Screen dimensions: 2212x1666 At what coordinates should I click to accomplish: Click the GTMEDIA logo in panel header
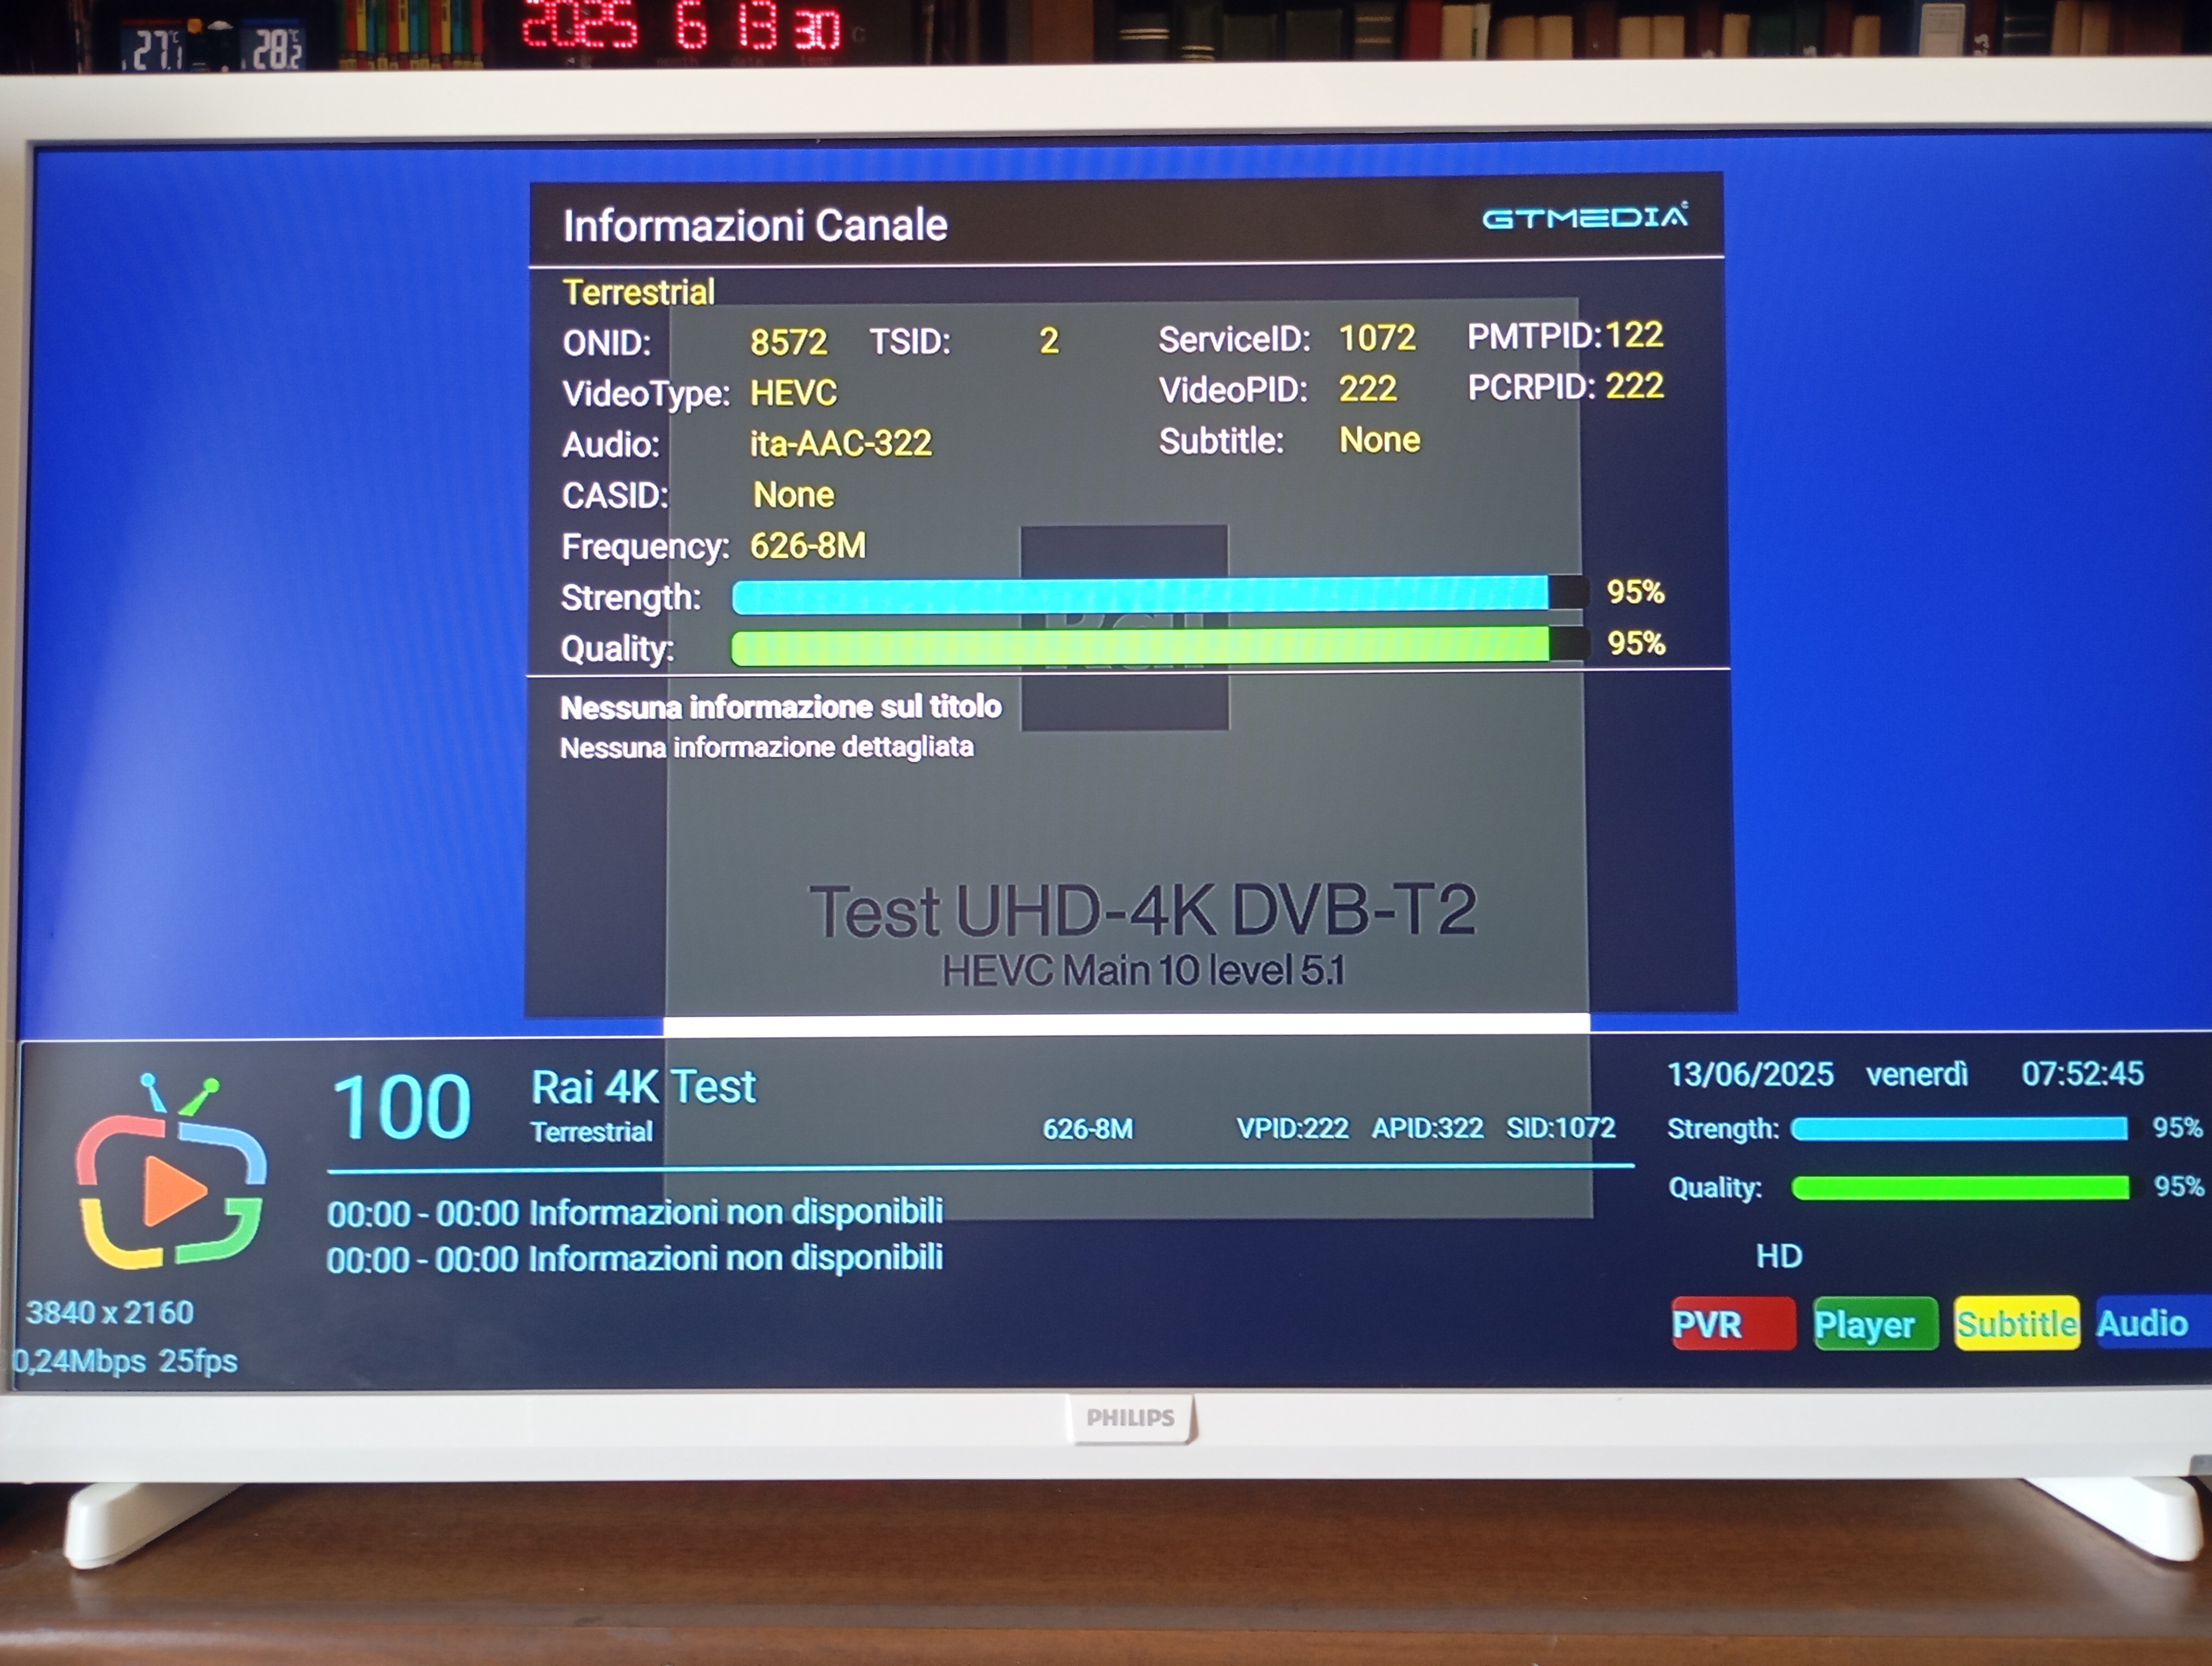1586,216
